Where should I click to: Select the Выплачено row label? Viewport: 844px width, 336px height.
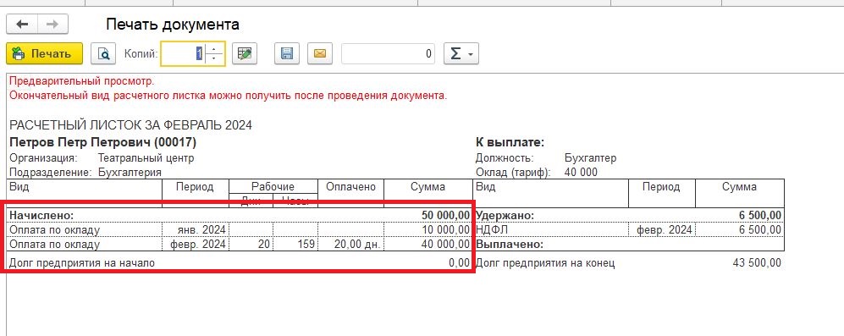pos(510,244)
